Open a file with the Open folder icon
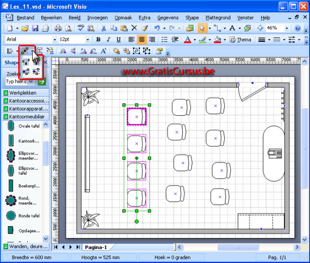Image resolution: width=310 pixels, height=263 pixels. [x=25, y=28]
